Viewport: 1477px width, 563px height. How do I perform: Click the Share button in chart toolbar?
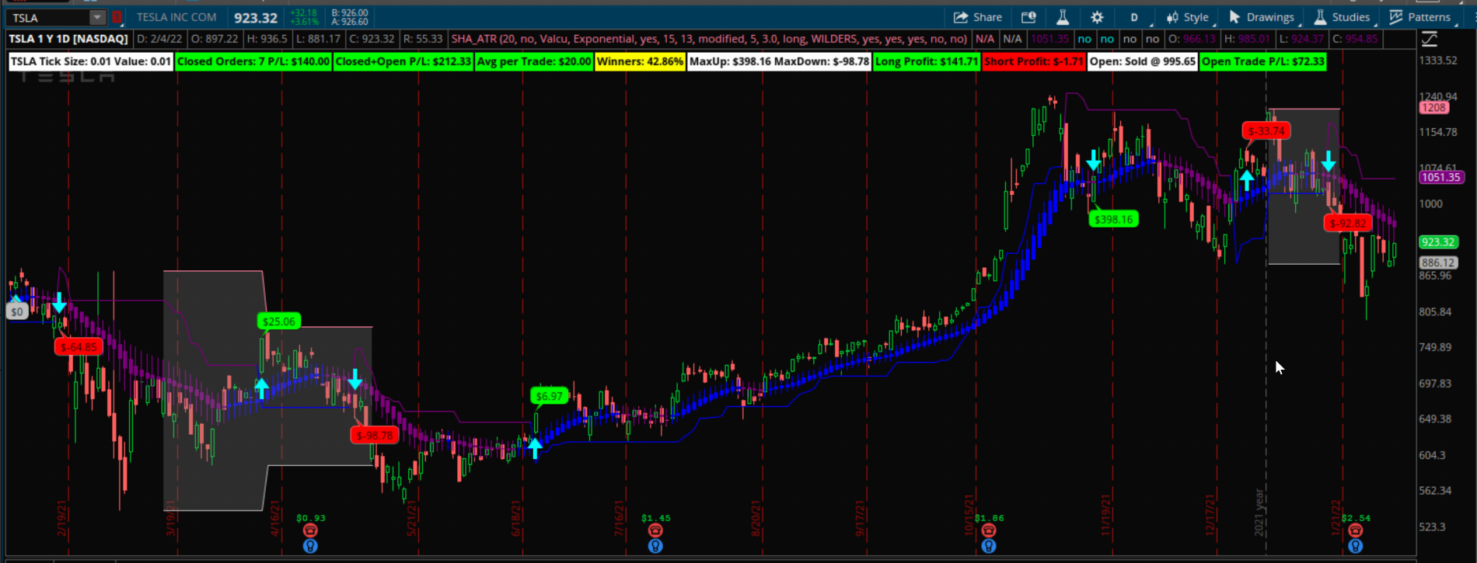pos(977,17)
